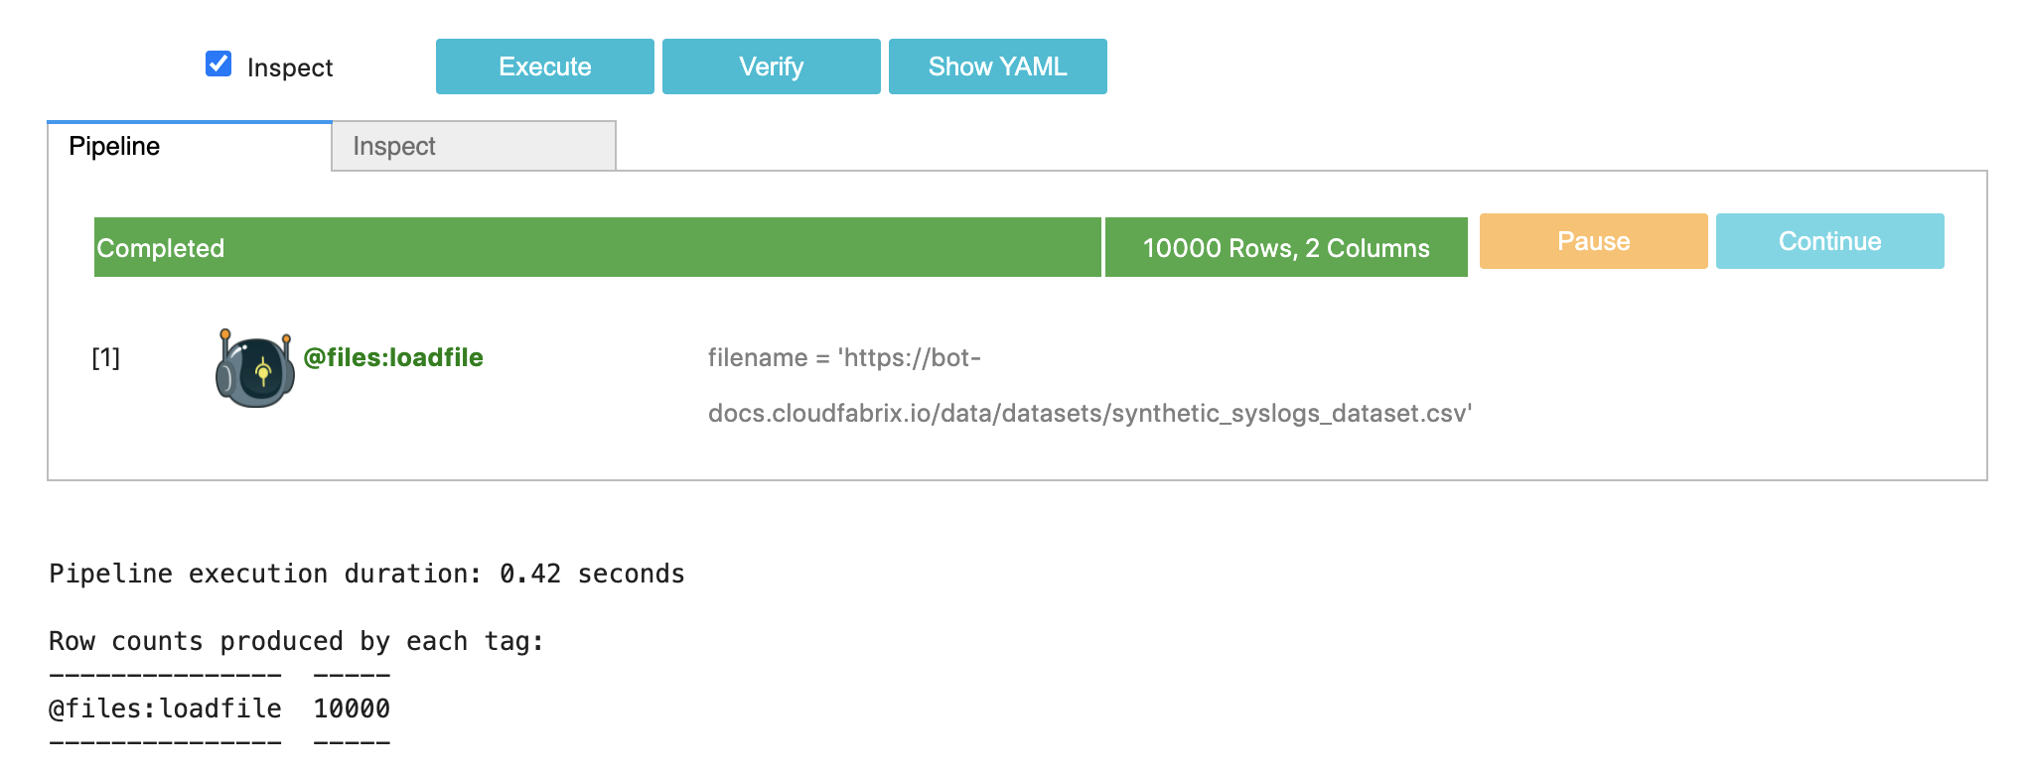This screenshot has width=2026, height=774.
Task: Click the pipeline execution duration line
Action: point(366,574)
